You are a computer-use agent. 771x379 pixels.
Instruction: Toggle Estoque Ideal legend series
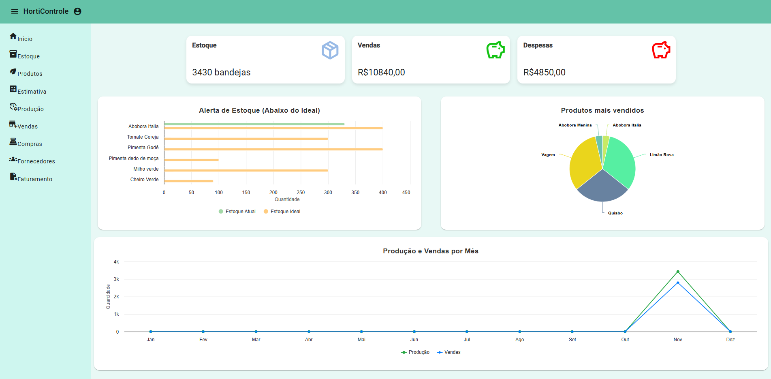pos(282,212)
